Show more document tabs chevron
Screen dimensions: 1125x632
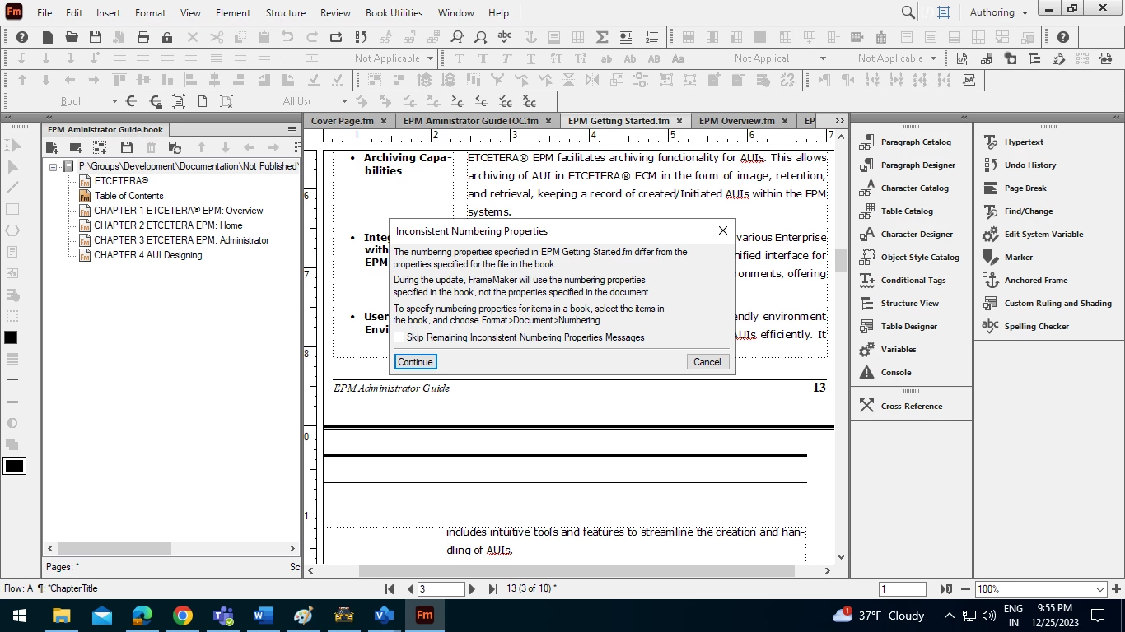point(839,121)
